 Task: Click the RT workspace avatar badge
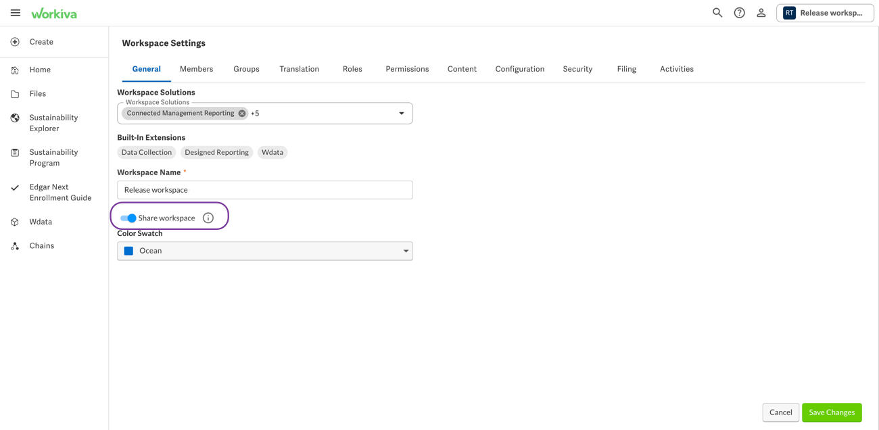pos(789,13)
